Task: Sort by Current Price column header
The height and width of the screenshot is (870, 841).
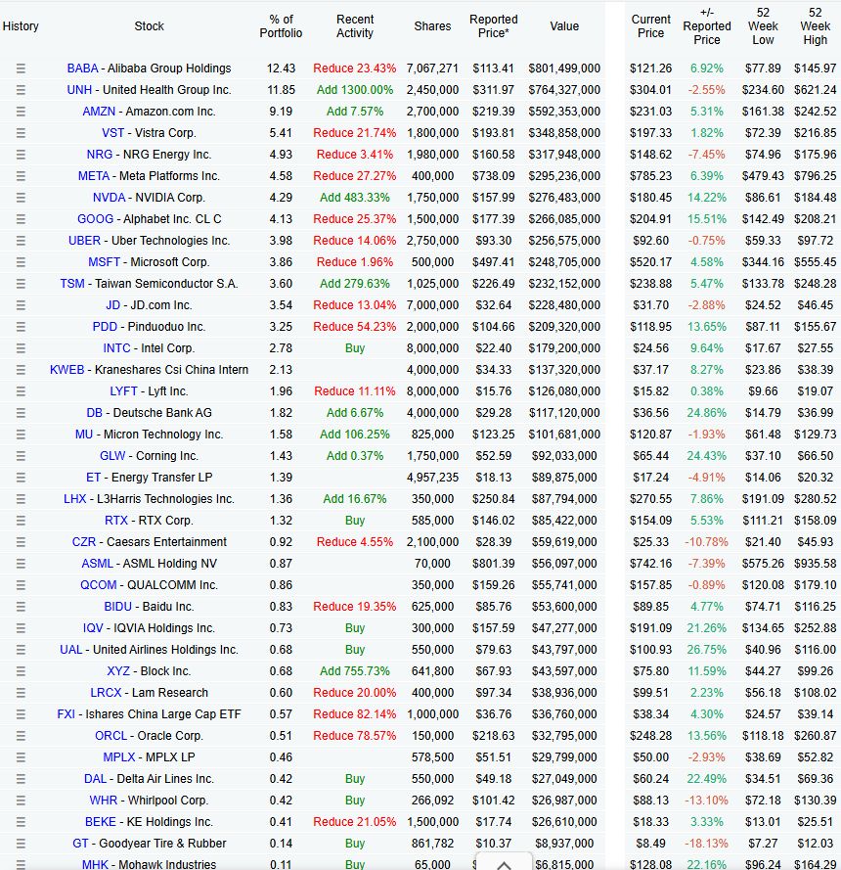Action: 651,26
